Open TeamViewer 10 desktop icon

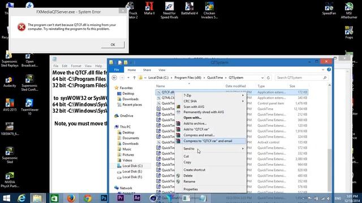click(29, 107)
